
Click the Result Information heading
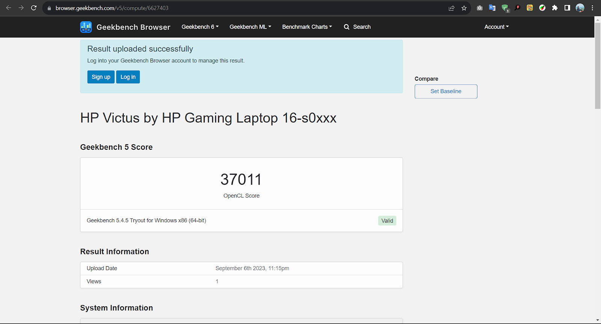point(115,252)
